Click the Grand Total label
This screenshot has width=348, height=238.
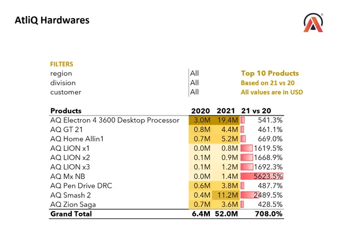point(71,214)
